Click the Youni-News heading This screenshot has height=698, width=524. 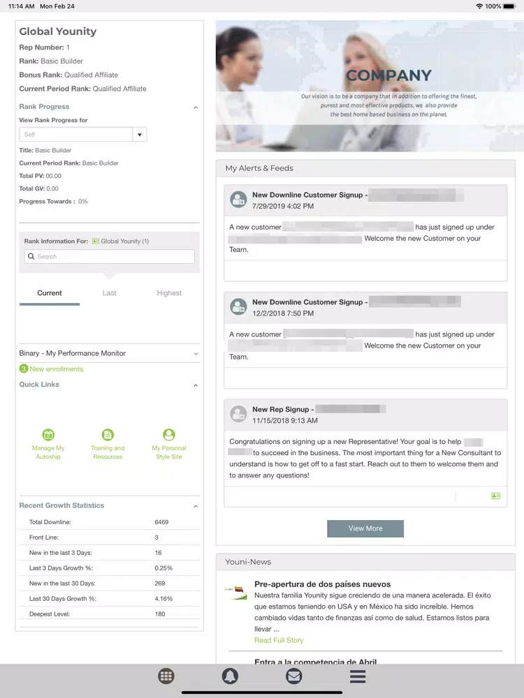click(248, 562)
